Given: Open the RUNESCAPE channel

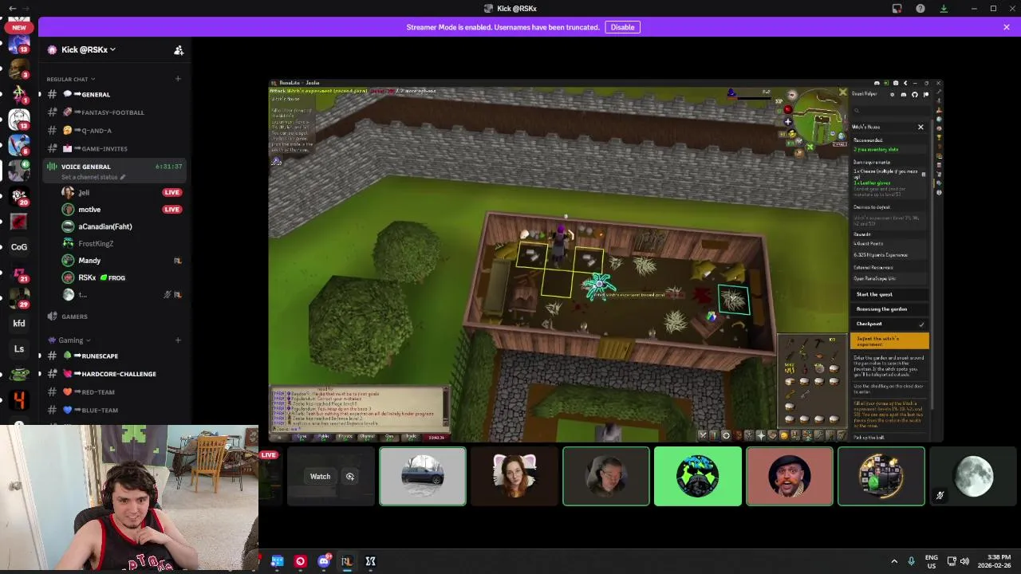Looking at the screenshot, I should pos(116,356).
